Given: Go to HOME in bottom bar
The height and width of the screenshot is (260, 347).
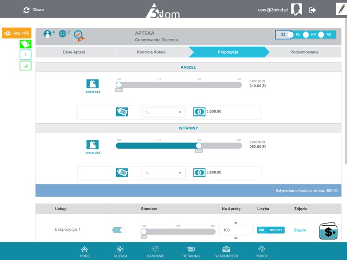Looking at the screenshot, I should point(85,252).
